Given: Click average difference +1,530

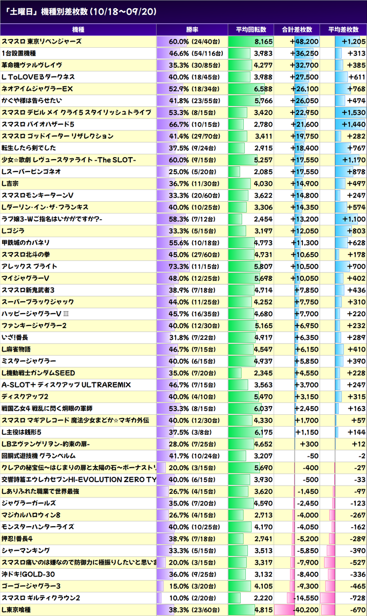Looking at the screenshot, I should coord(353,112).
